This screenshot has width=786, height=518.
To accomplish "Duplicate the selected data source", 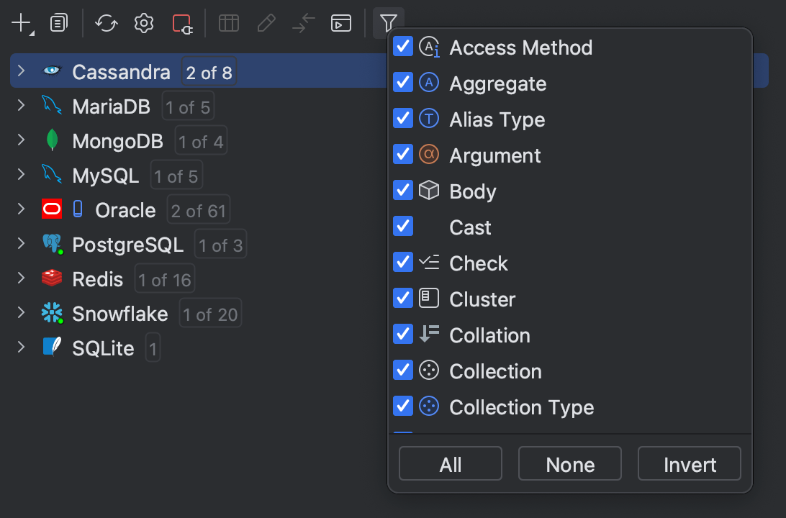I will (58, 23).
